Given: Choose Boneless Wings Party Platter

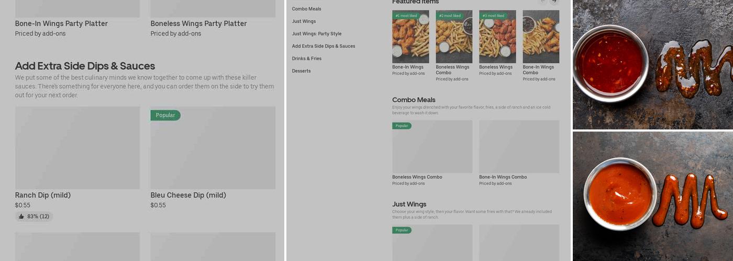Looking at the screenshot, I should point(198,23).
